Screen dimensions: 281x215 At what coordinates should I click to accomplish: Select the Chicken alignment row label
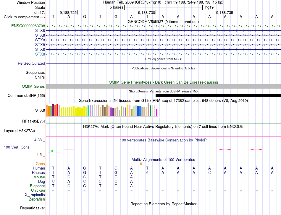[x=38, y=190]
